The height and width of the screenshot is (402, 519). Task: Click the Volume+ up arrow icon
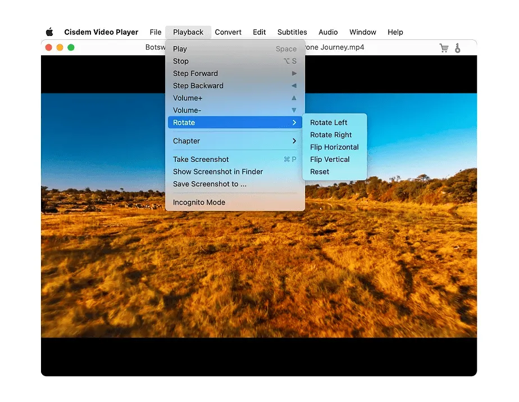pos(294,98)
